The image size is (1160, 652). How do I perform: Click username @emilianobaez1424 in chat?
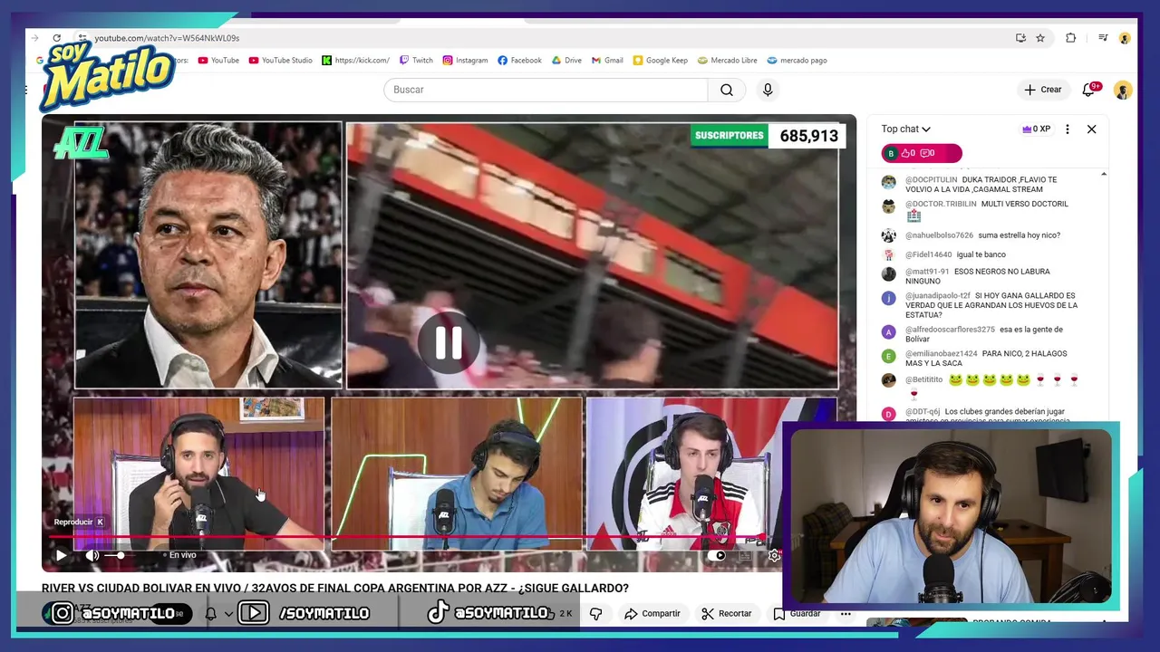941,354
